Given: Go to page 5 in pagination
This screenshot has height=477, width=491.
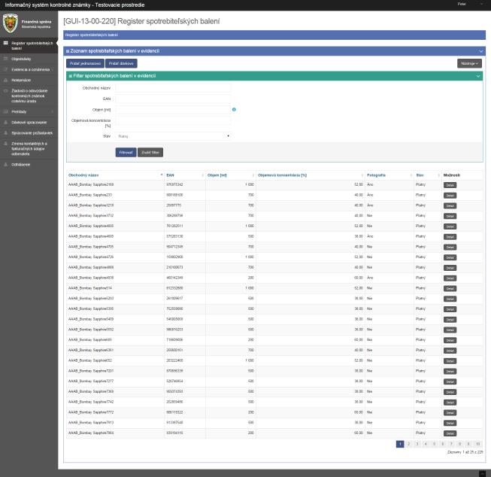Looking at the screenshot, I should 434,444.
